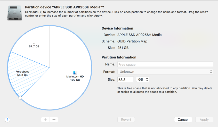Click the Finder icon on Macintosh HD slice

point(75,73)
